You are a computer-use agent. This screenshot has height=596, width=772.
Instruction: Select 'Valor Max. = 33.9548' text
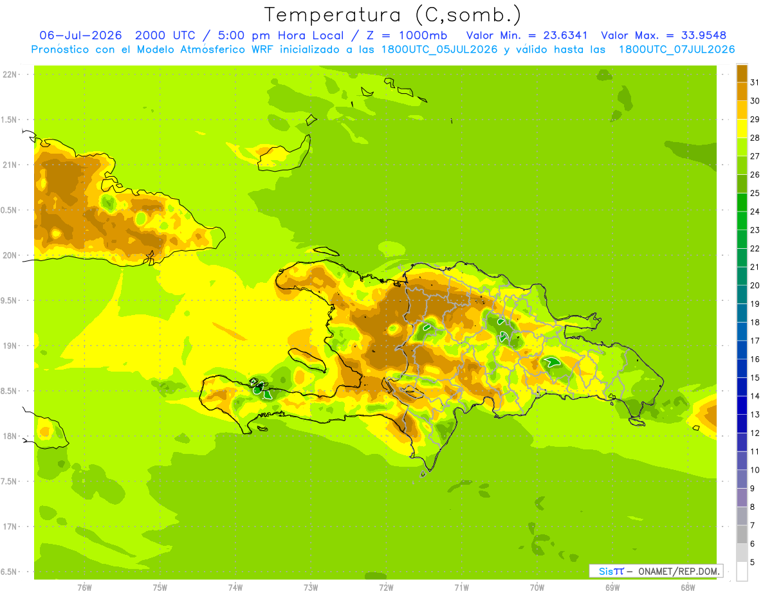(x=664, y=35)
